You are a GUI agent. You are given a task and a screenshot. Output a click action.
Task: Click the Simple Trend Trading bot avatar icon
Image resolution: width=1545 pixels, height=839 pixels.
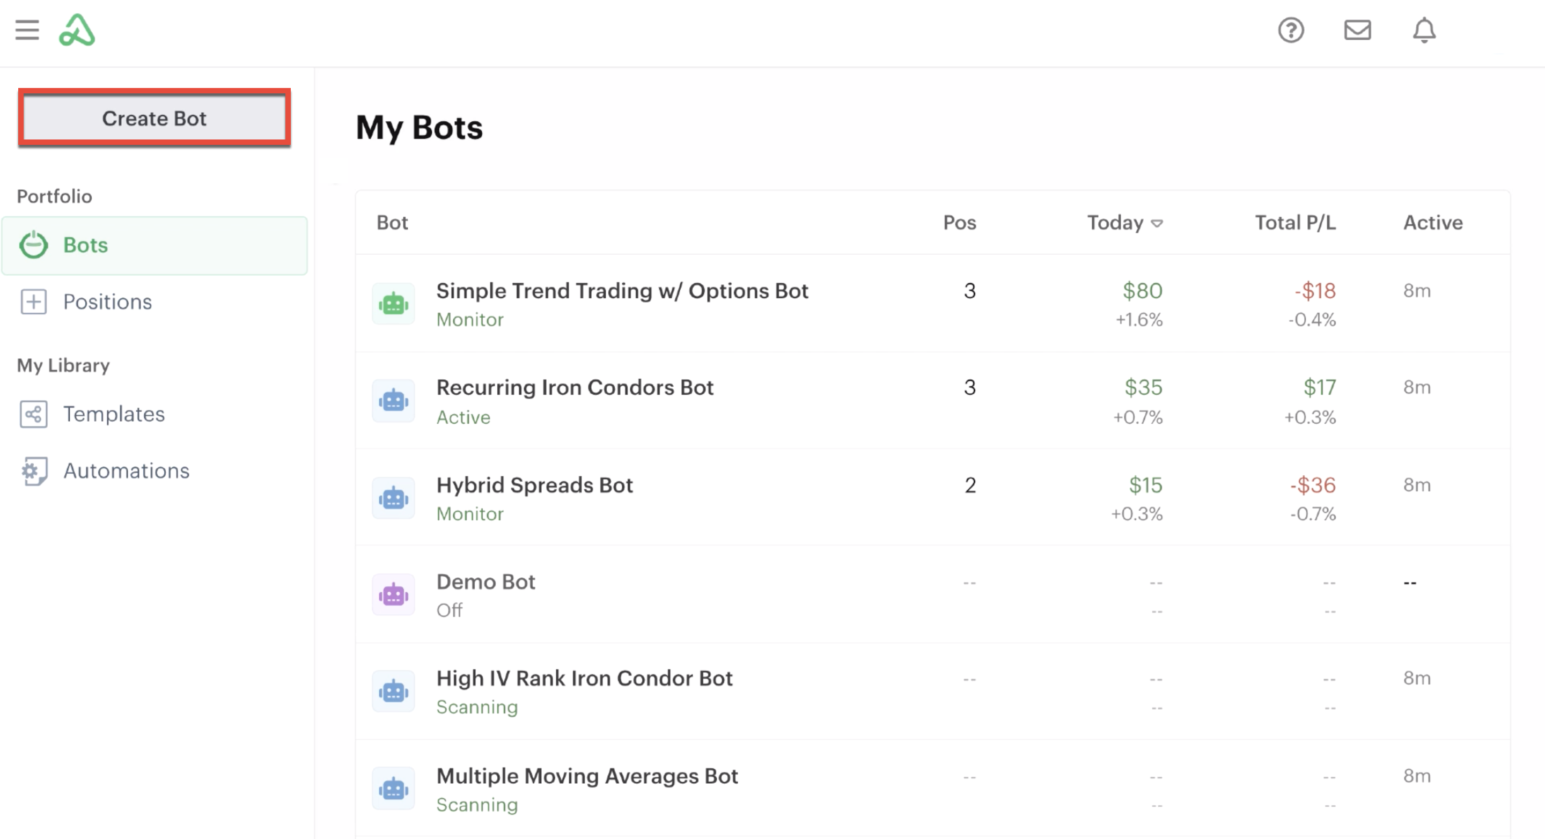[x=393, y=304]
